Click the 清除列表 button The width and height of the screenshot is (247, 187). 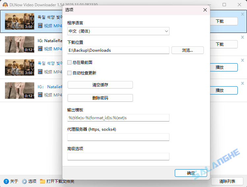pyautogui.click(x=227, y=181)
